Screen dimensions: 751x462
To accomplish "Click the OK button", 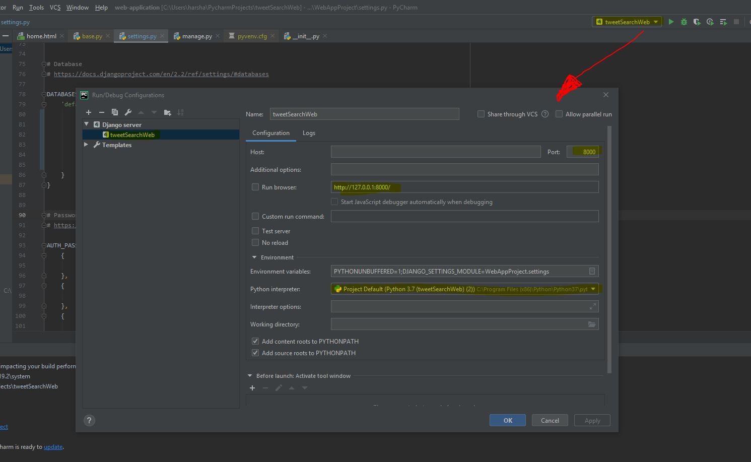I will coord(508,420).
